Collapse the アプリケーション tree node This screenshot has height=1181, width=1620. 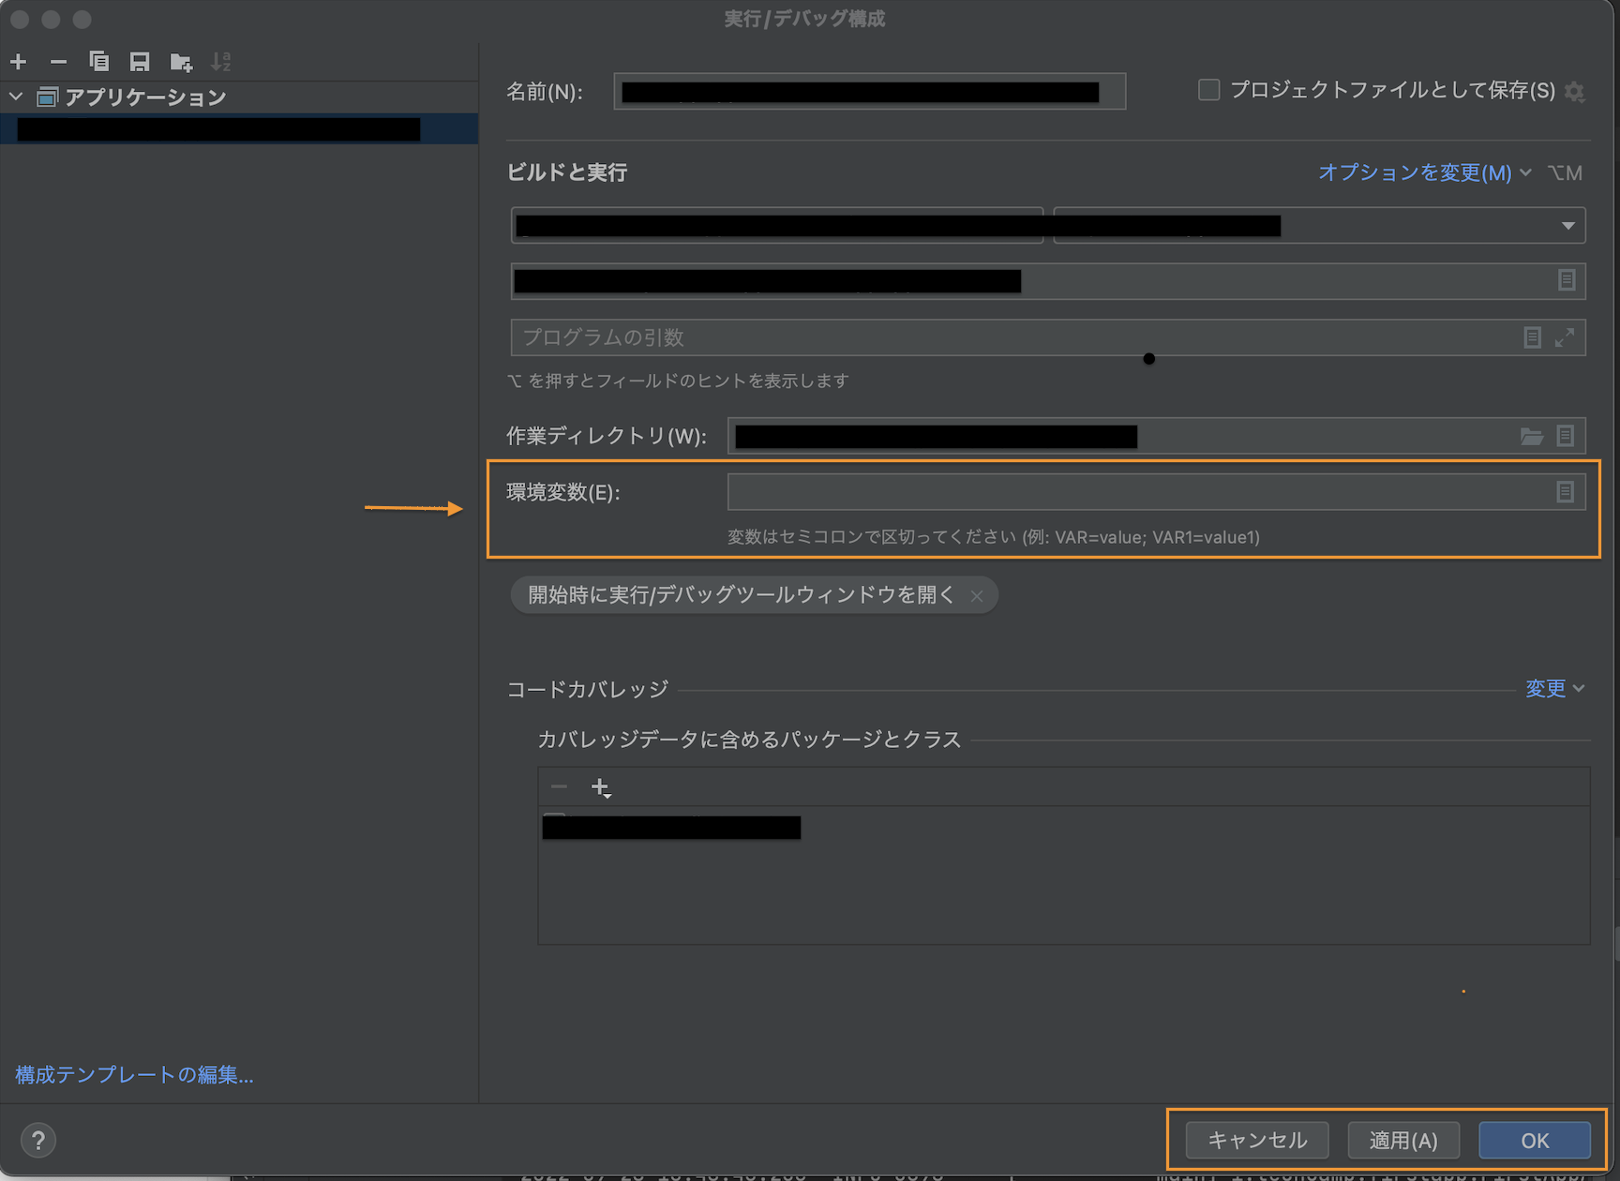(15, 96)
